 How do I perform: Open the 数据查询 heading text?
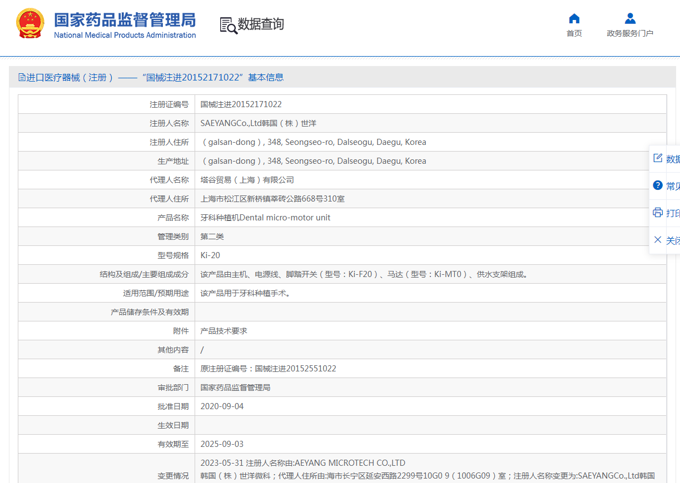tap(261, 24)
